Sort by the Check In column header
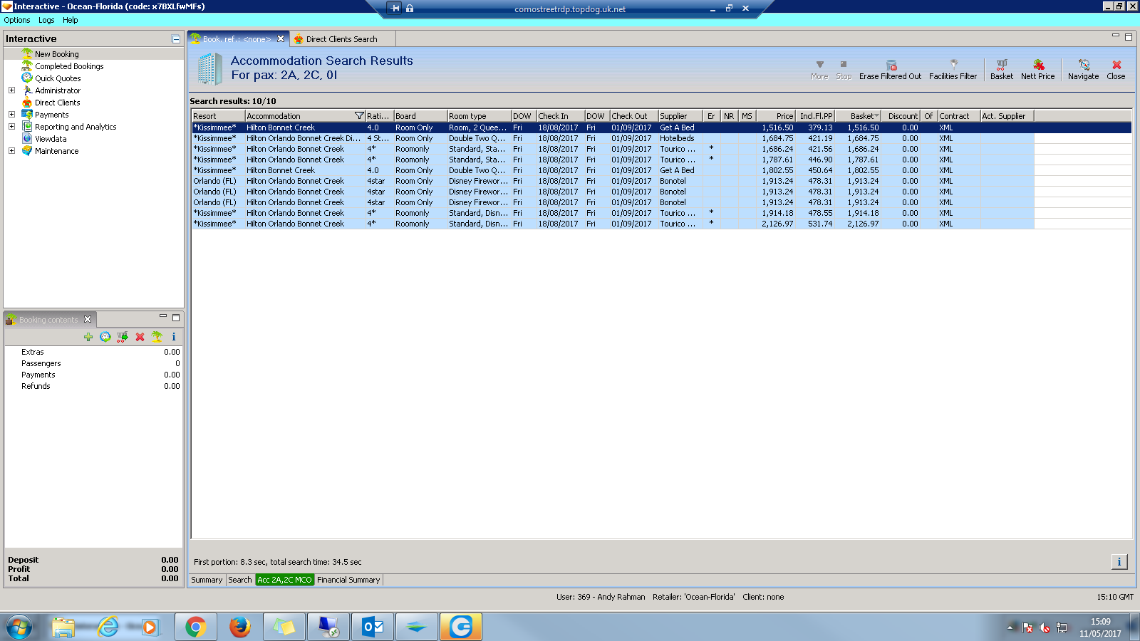1140x641 pixels. (560, 116)
